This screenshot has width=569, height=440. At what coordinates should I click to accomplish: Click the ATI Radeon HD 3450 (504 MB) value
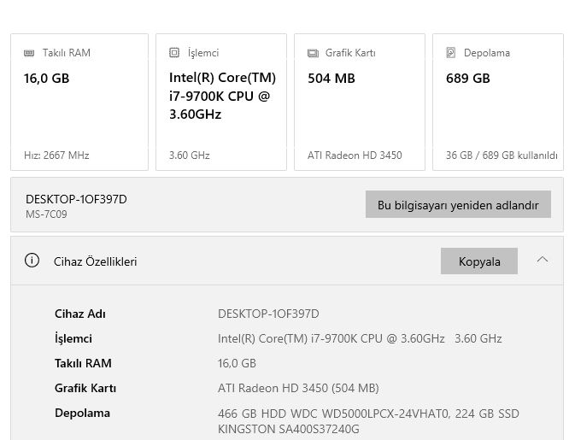point(298,388)
